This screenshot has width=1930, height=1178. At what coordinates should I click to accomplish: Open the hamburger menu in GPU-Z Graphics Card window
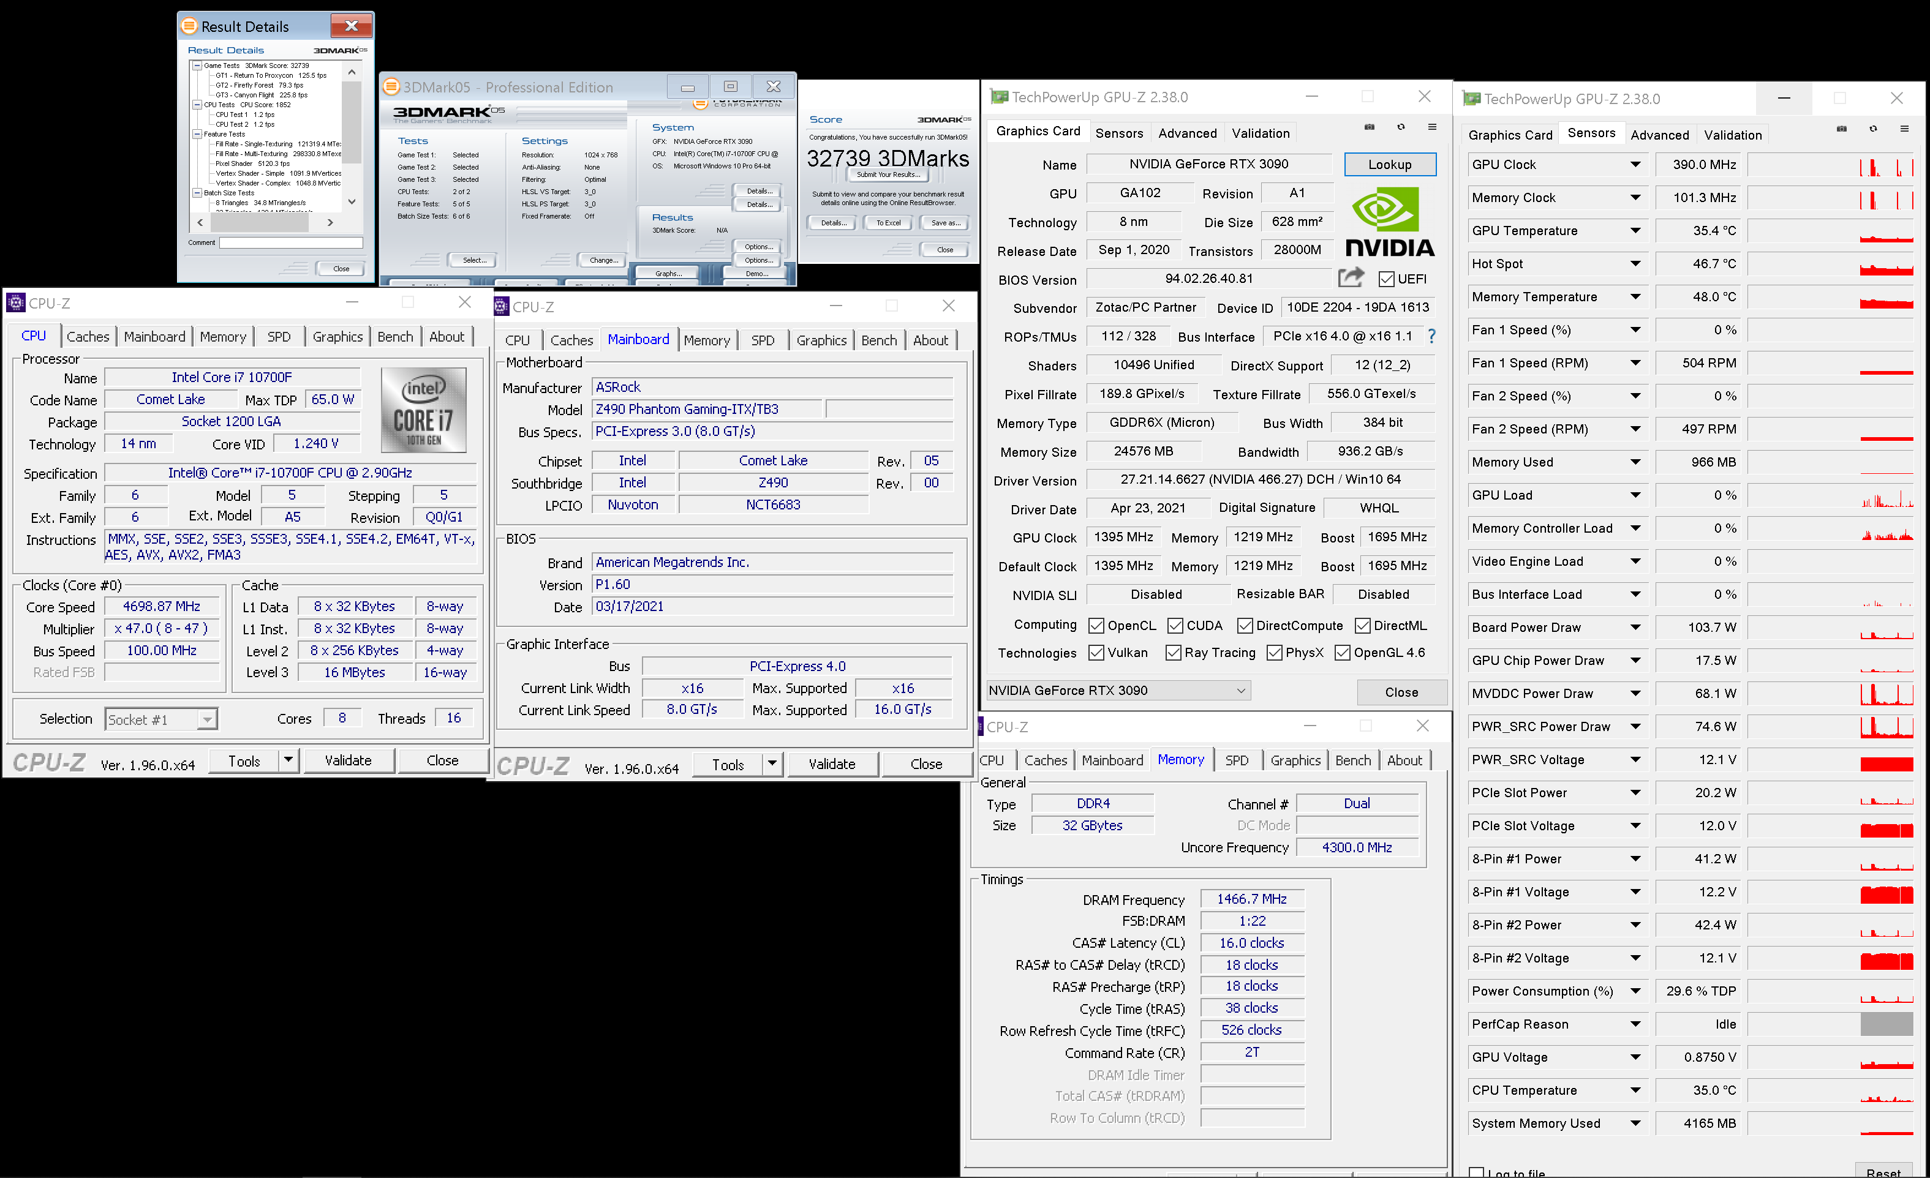1432,127
